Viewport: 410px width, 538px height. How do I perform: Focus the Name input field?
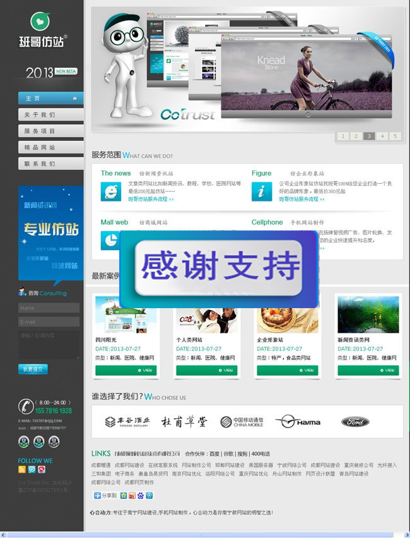point(49,308)
